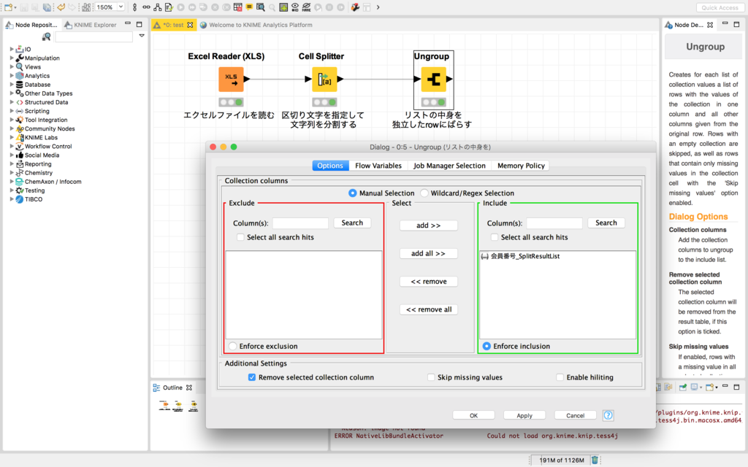Click the Ungroup node on canvas
748x467 pixels.
point(434,79)
